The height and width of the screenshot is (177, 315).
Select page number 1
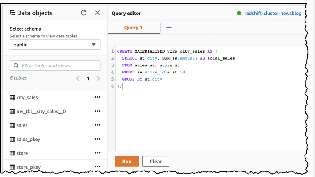(x=88, y=78)
